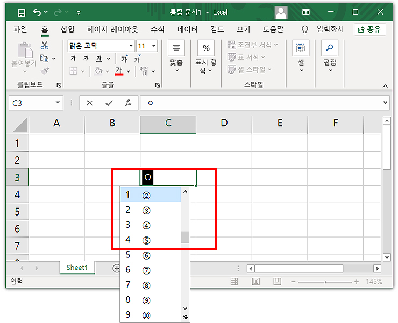Toggle italic 가 formatting

tap(86, 59)
